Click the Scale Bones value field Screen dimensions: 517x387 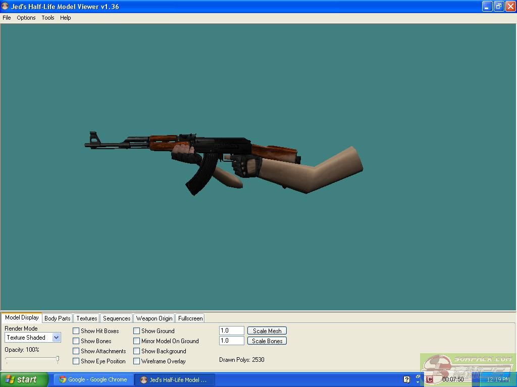231,341
